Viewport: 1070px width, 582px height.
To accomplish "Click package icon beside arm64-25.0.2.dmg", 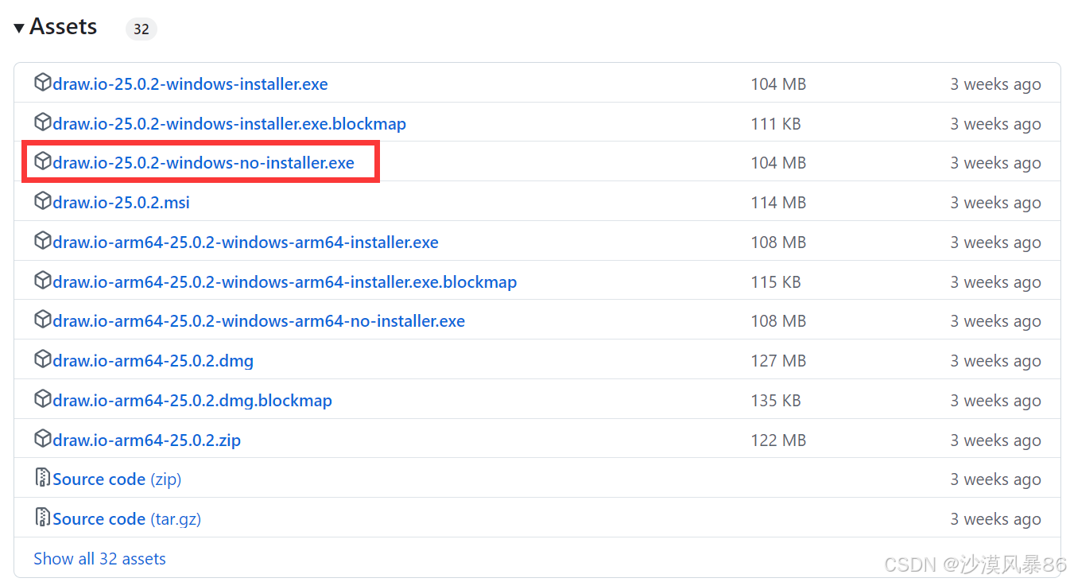I will click(42, 359).
